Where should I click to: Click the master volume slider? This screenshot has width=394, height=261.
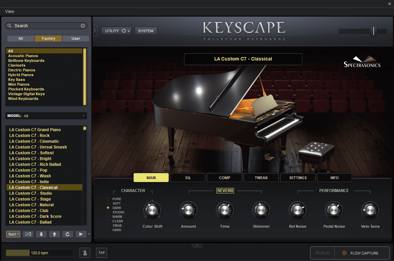click(x=374, y=31)
